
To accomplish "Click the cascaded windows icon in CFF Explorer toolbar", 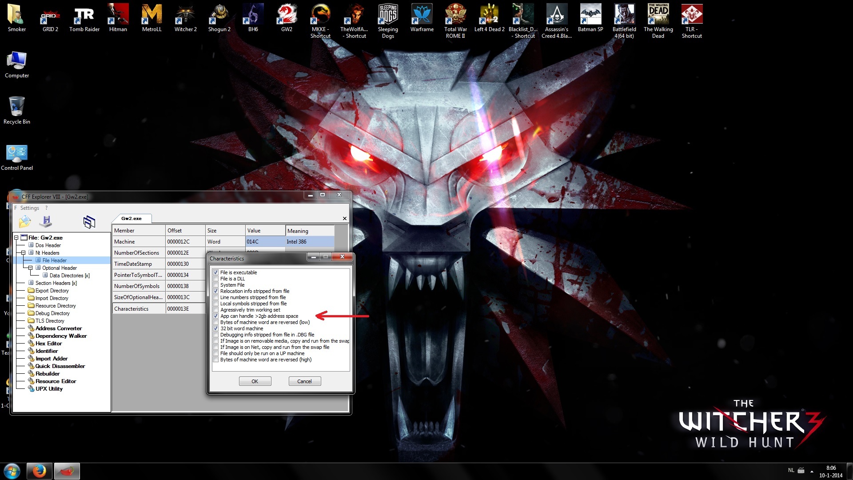I will tap(89, 222).
